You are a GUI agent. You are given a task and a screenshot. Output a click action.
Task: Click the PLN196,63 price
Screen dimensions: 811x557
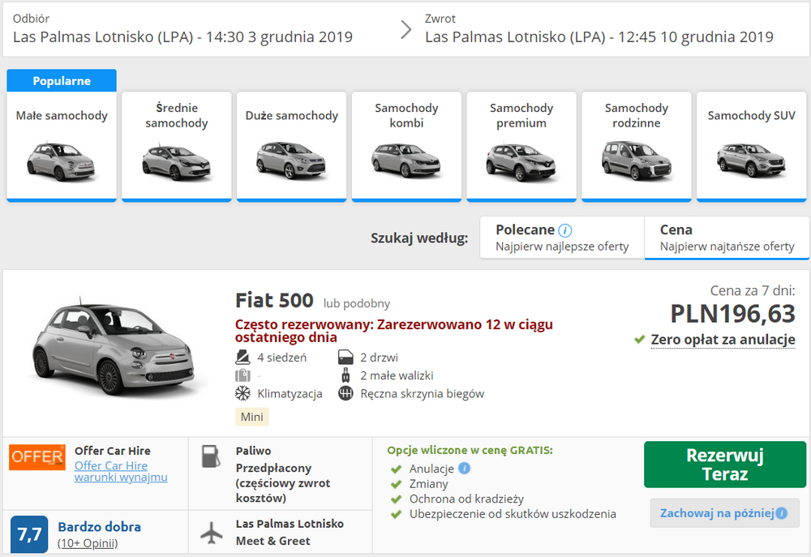pos(732,314)
